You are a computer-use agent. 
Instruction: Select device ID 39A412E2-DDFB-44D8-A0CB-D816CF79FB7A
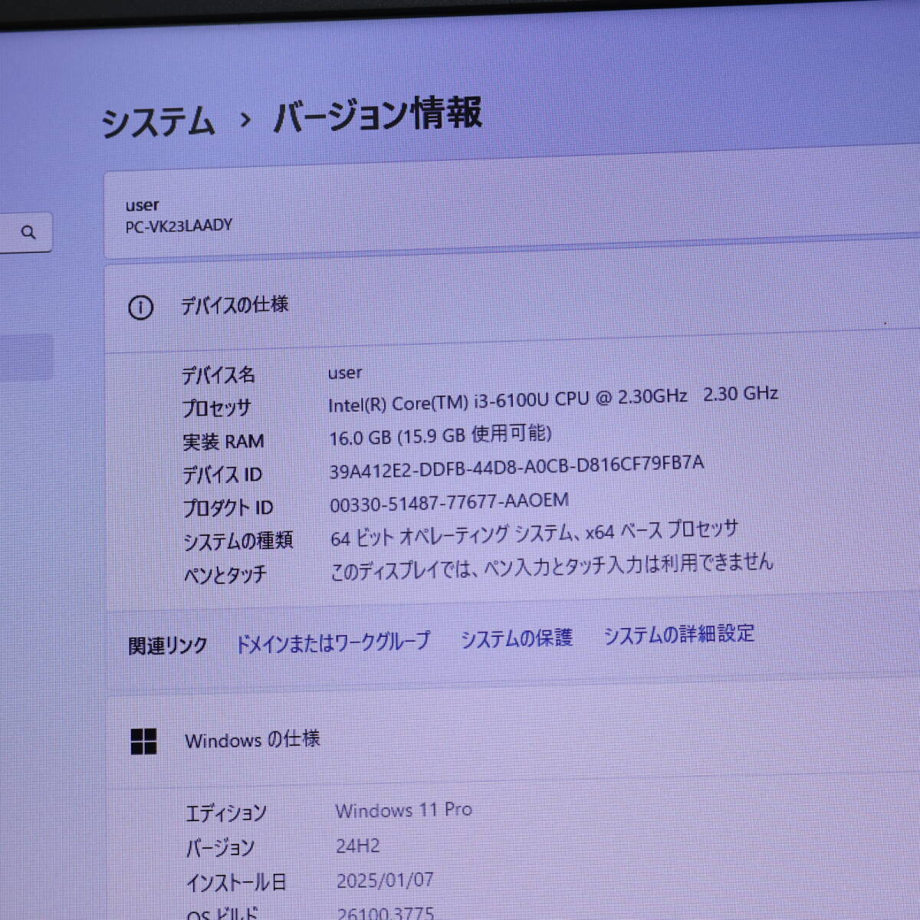(x=516, y=466)
